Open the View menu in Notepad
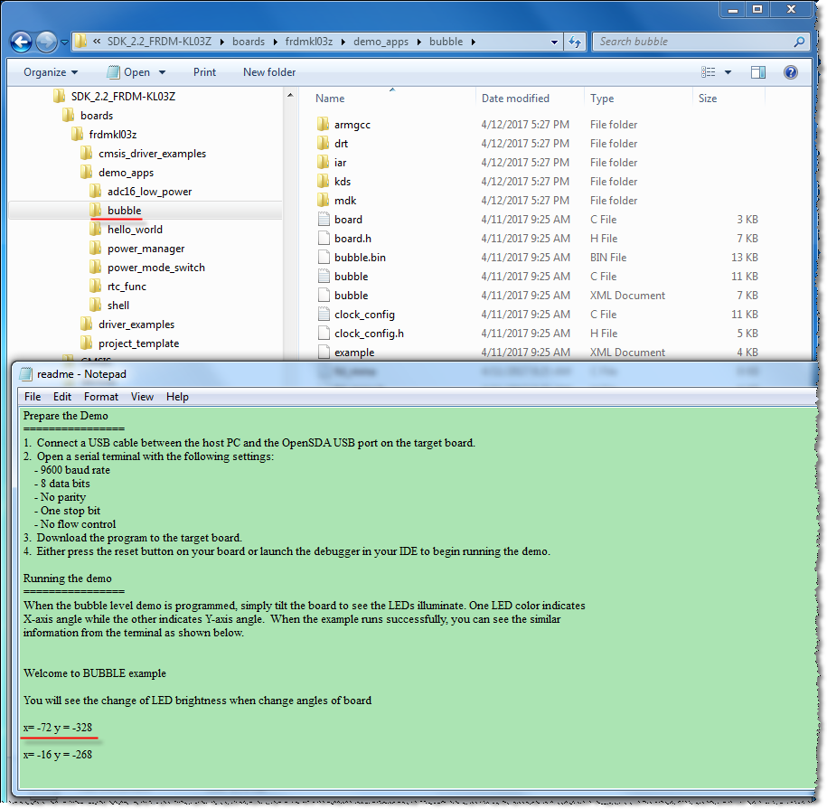Image resolution: width=827 pixels, height=809 pixels. [142, 397]
